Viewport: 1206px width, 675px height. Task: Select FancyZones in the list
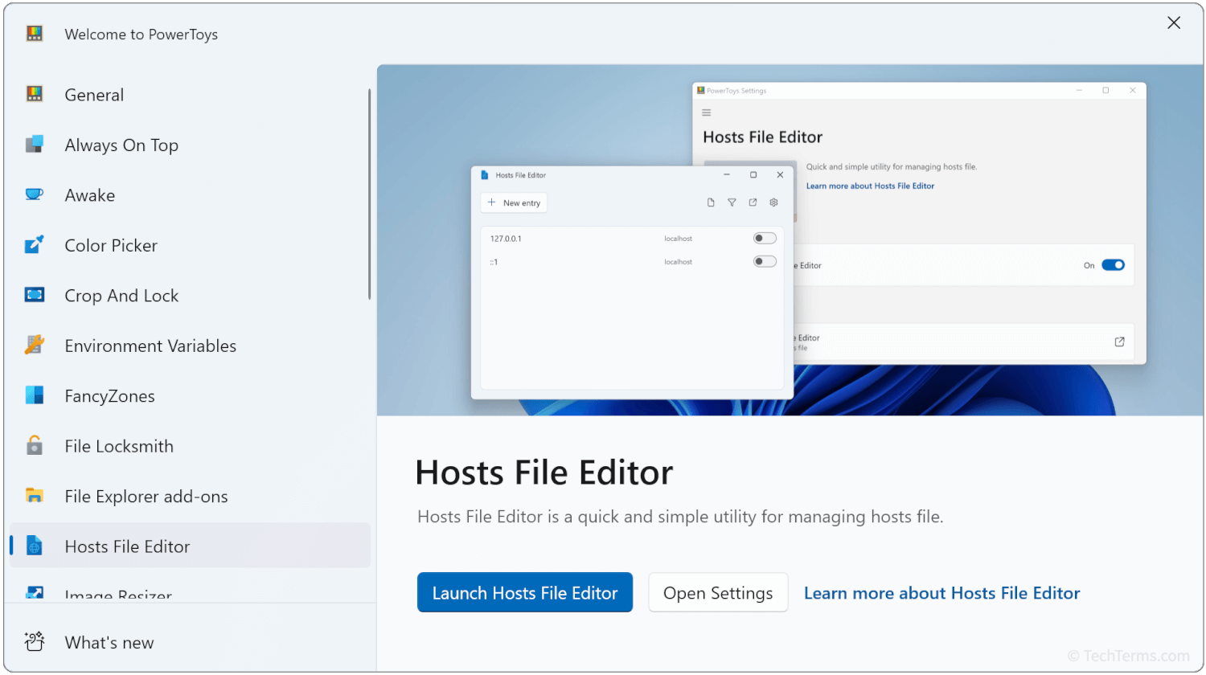point(190,396)
